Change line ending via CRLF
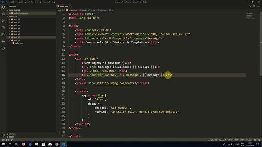The height and width of the screenshot is (147, 262). (236, 140)
